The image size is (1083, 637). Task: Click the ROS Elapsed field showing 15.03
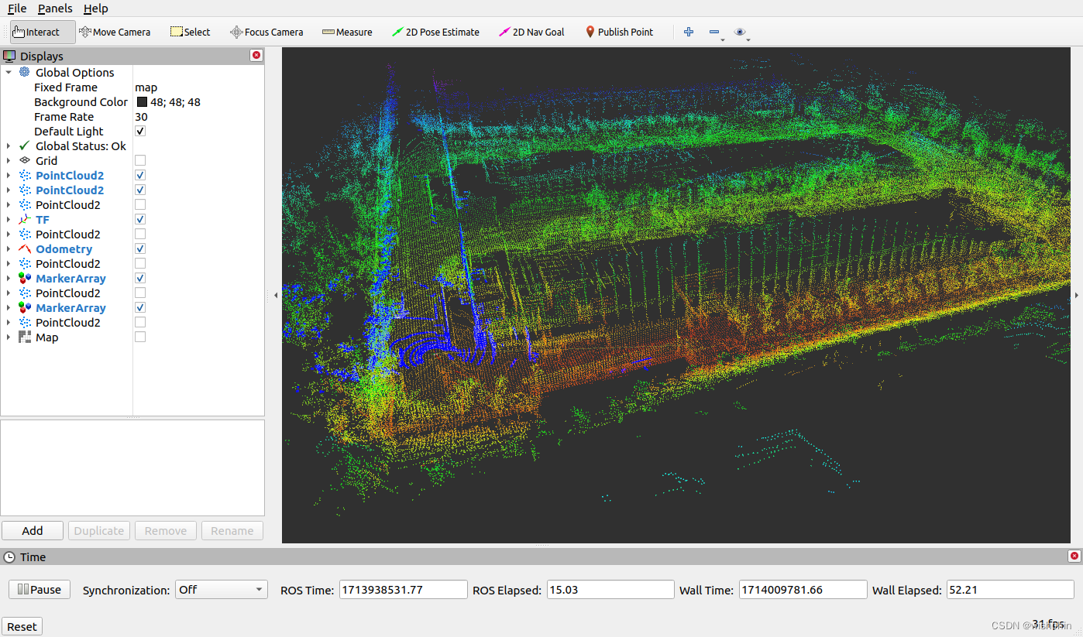pyautogui.click(x=610, y=589)
